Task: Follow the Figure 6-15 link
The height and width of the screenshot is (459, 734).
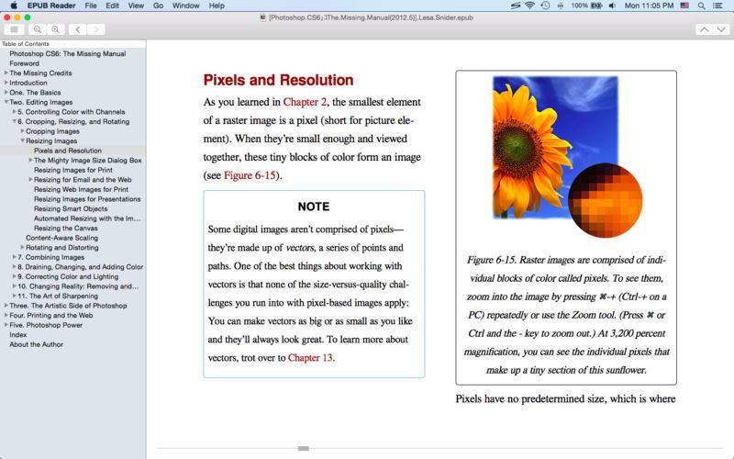Action: coord(250,175)
